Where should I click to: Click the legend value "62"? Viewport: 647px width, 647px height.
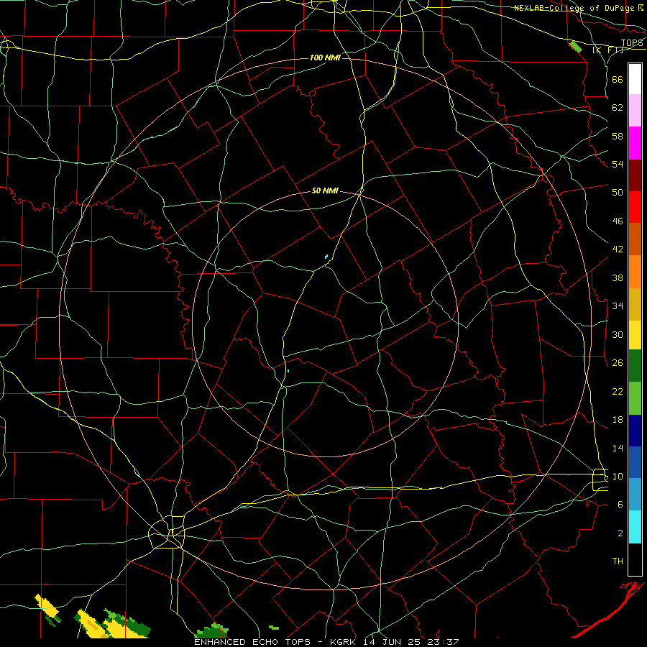618,108
